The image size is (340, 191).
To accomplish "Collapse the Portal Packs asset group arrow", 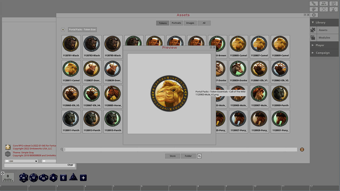I will pos(63,29).
